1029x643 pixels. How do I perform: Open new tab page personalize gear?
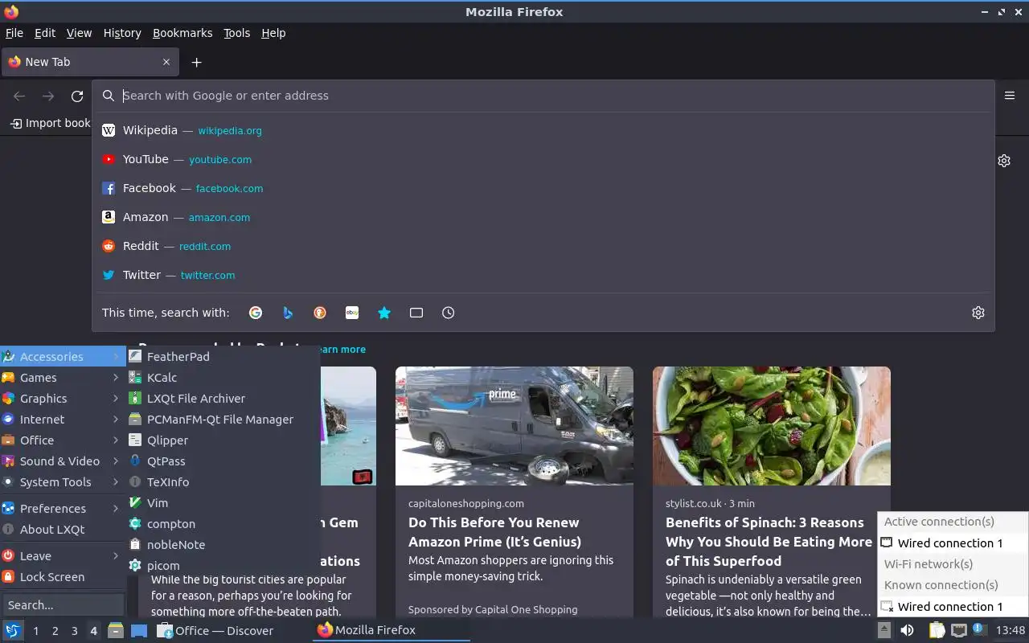coord(1004,161)
